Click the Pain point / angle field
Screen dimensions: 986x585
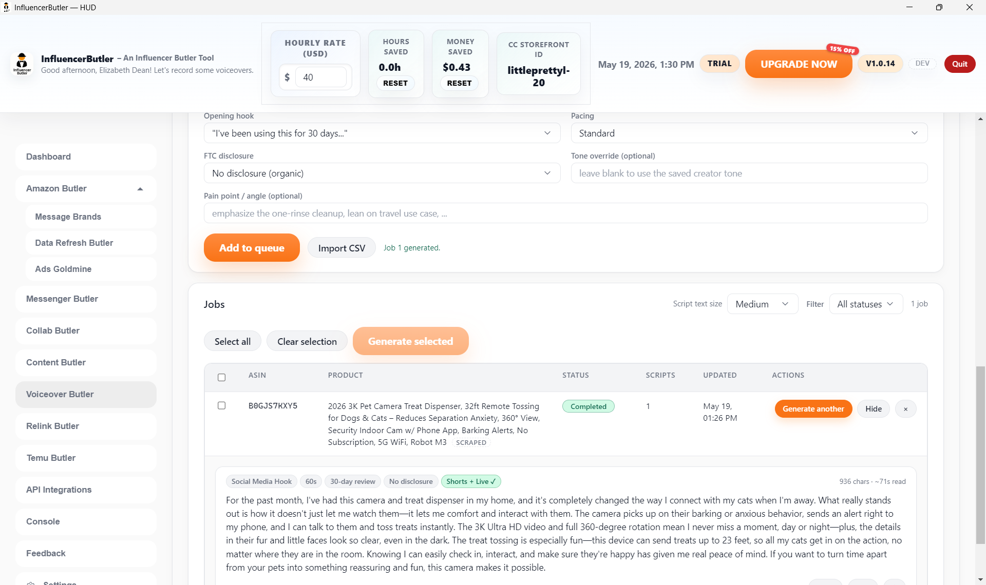[x=565, y=213]
